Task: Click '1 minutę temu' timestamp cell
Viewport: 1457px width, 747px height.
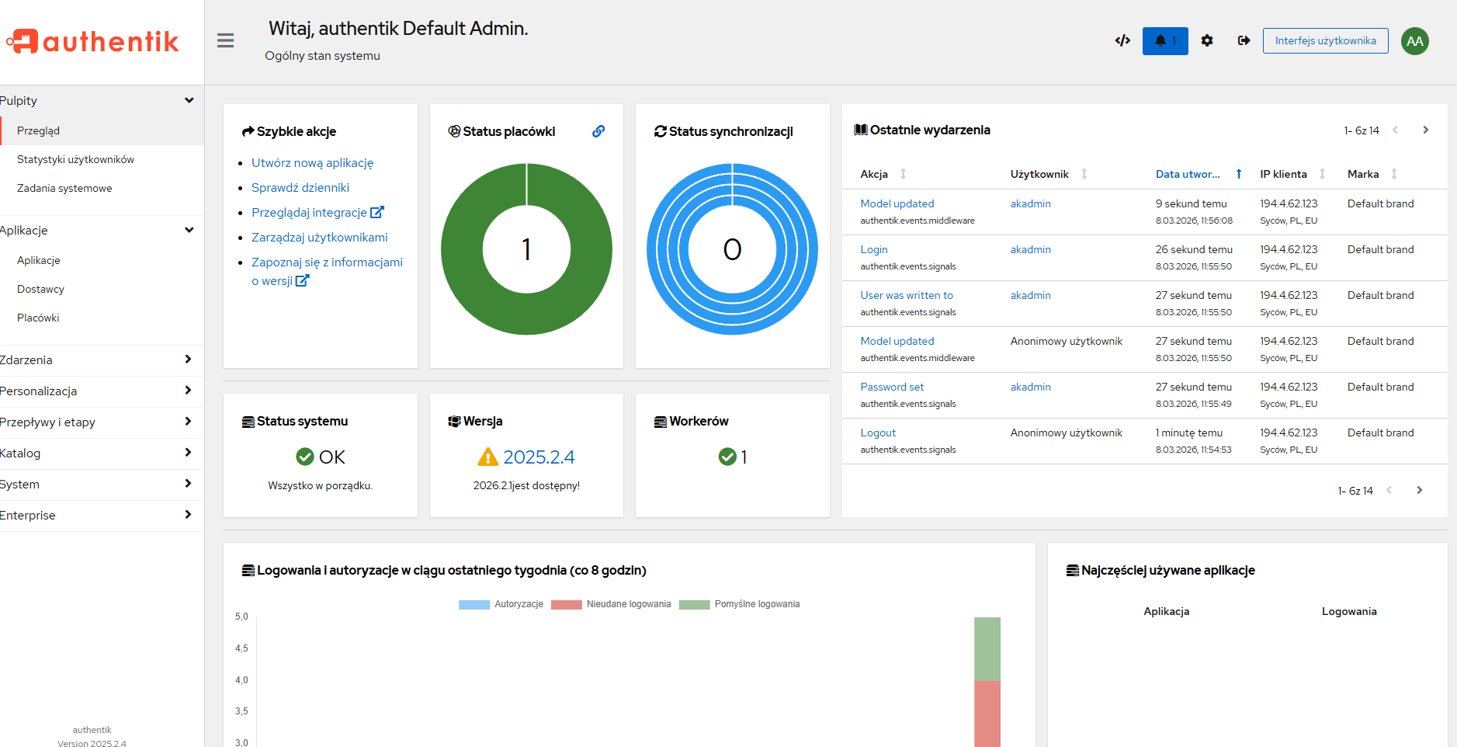Action: (x=1188, y=433)
